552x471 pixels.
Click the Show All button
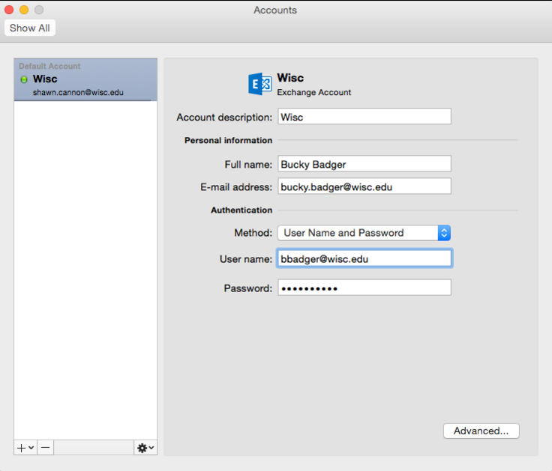click(x=30, y=28)
